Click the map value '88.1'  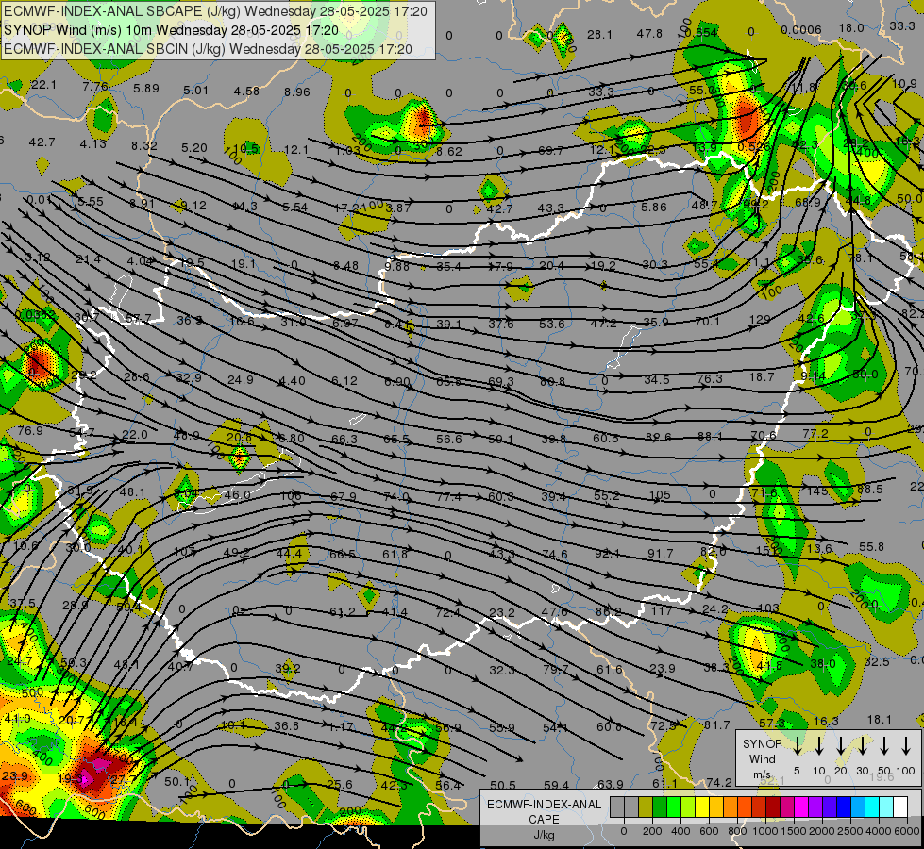point(710,436)
